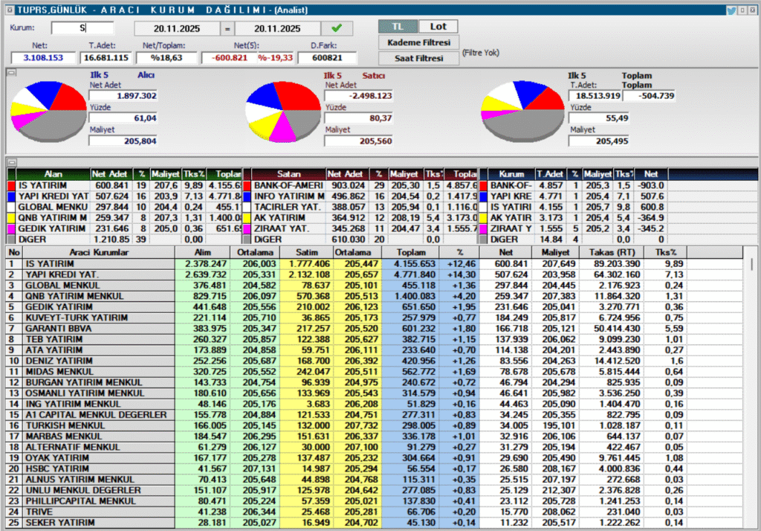Viewport: 761px width, 531px height.
Task: Select the Alıcı (buyer) pie chart
Action: pos(48,112)
